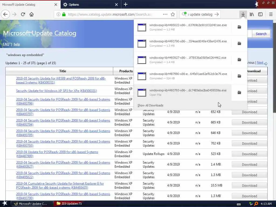Select Microsoft Update Catalog taskbar item
This screenshot has width=276, height=207.
tap(32, 204)
